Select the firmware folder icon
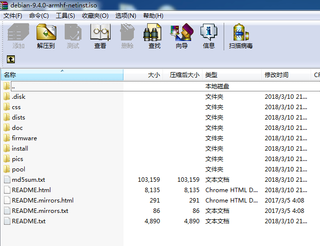 (6, 138)
